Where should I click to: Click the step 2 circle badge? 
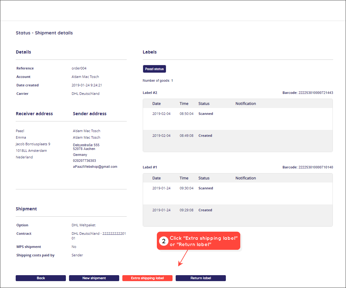[x=164, y=241]
